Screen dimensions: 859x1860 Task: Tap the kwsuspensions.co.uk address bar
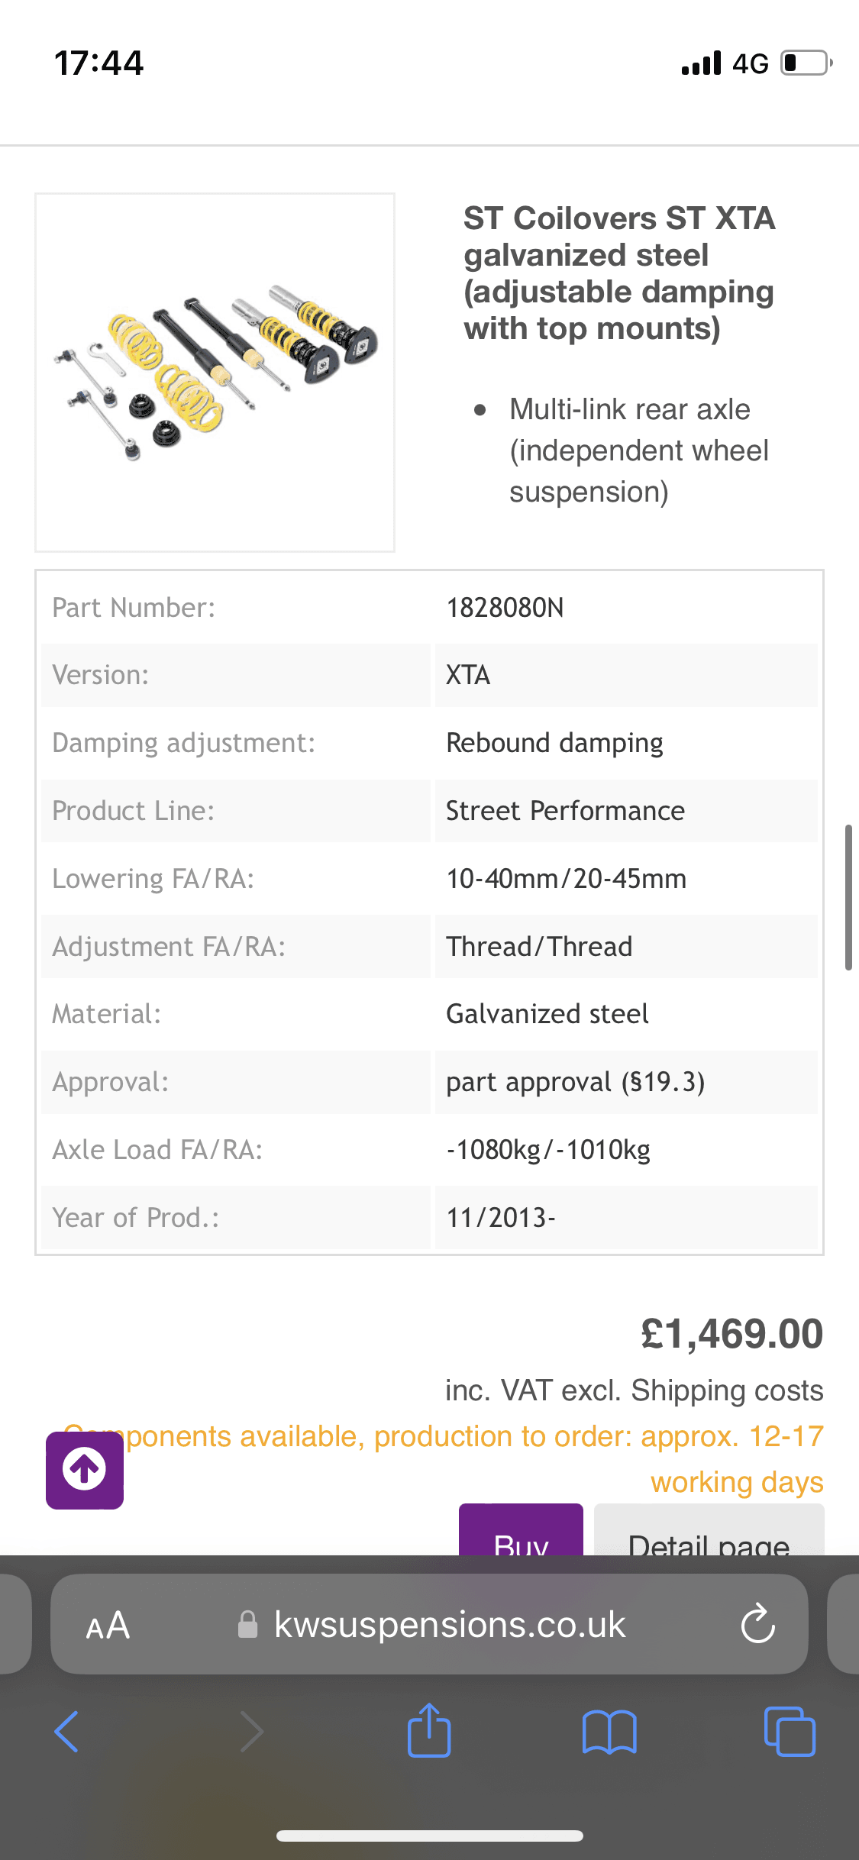(x=449, y=1625)
